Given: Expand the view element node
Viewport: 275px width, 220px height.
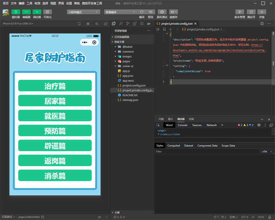Looking at the screenshot, I should (159, 134).
